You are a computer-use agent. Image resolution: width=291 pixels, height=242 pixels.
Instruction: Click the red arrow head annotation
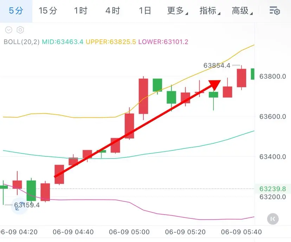coord(215,85)
